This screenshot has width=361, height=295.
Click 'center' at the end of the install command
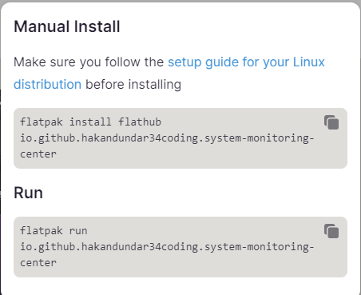click(38, 154)
